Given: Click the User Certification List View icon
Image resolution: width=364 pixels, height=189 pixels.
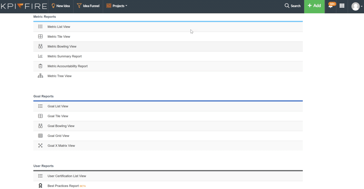Looking at the screenshot, I should coord(40,176).
